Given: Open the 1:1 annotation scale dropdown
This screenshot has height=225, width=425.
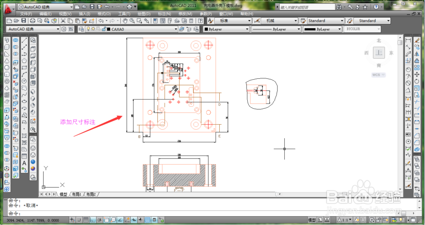Looking at the screenshot, I should click(x=344, y=220).
